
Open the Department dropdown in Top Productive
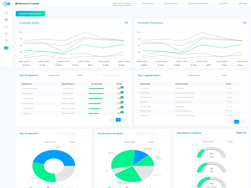tap(60, 75)
